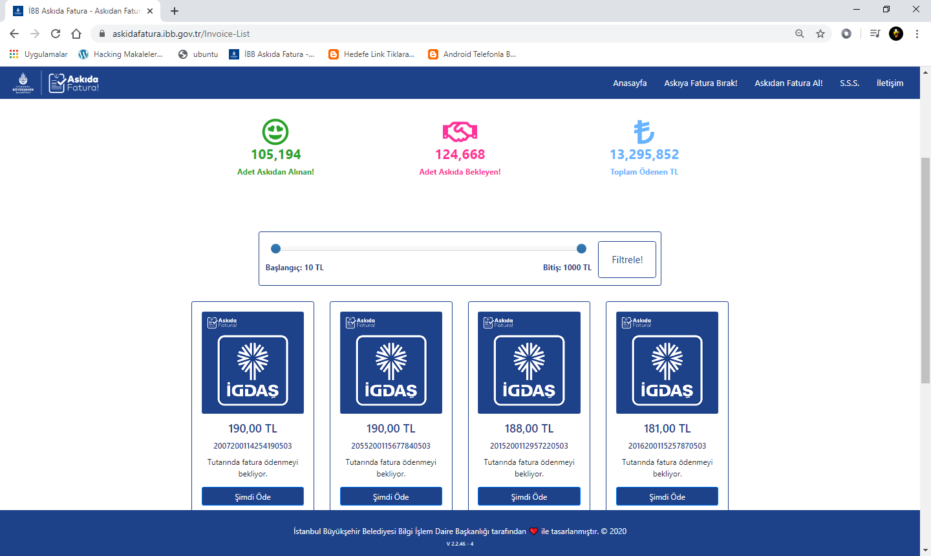Click the İBB municipality logo
931x556 pixels.
[23, 83]
